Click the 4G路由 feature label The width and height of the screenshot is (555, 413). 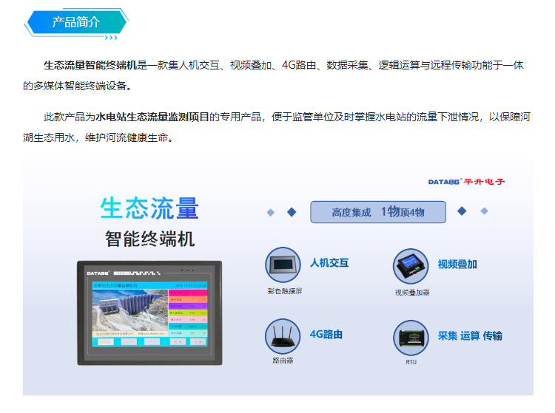[x=326, y=335]
